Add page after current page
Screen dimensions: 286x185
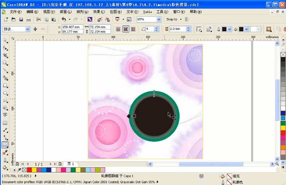pos(60,164)
